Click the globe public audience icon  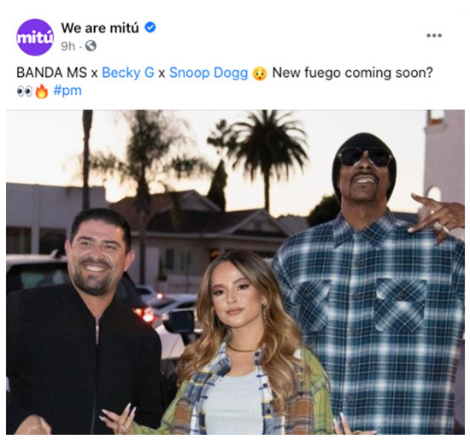[91, 46]
